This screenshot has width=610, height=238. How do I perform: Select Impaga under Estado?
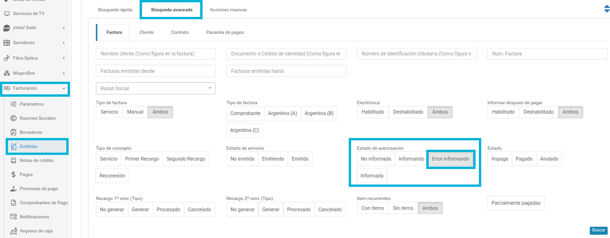(500, 159)
